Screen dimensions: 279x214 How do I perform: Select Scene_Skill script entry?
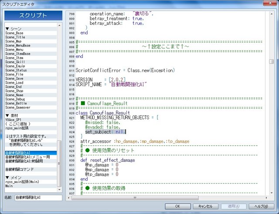[x=31, y=62]
